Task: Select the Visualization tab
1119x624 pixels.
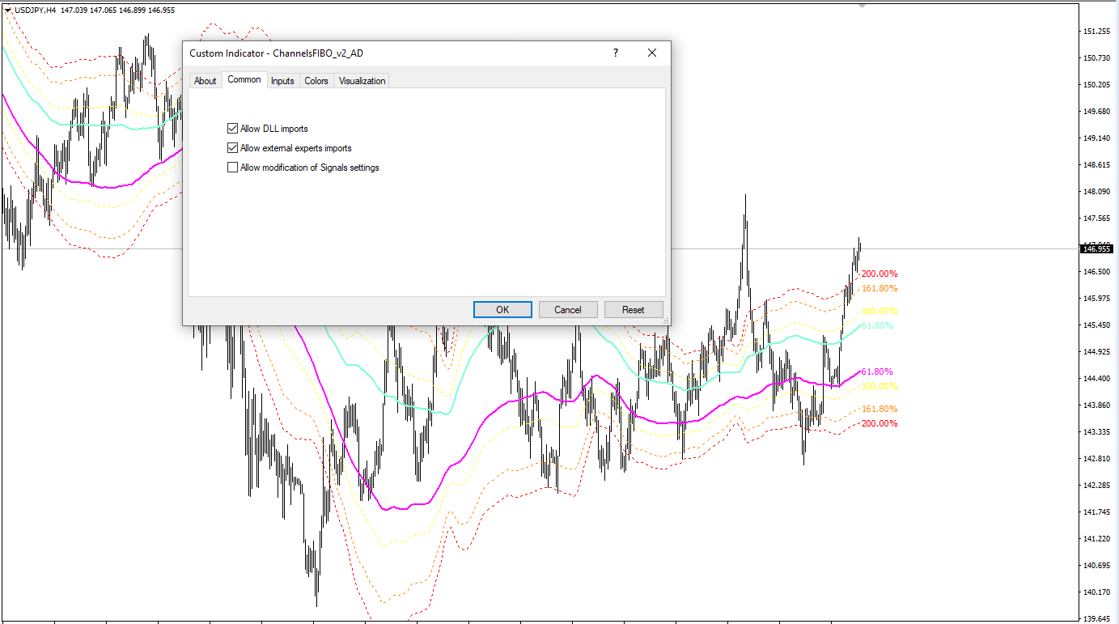Action: tap(362, 81)
